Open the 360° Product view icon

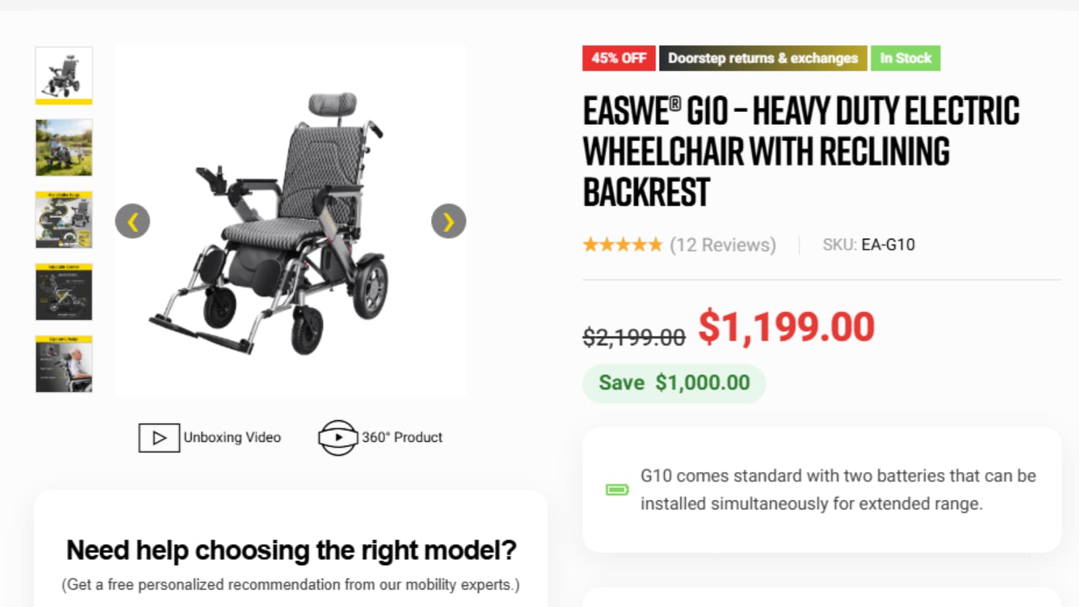[337, 438]
